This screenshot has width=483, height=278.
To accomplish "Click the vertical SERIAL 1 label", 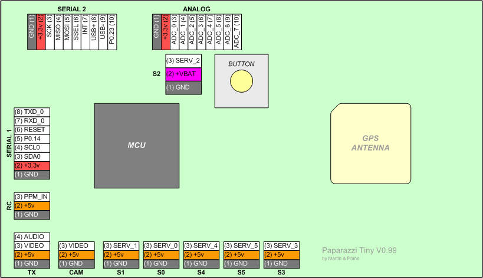I will tap(9, 143).
